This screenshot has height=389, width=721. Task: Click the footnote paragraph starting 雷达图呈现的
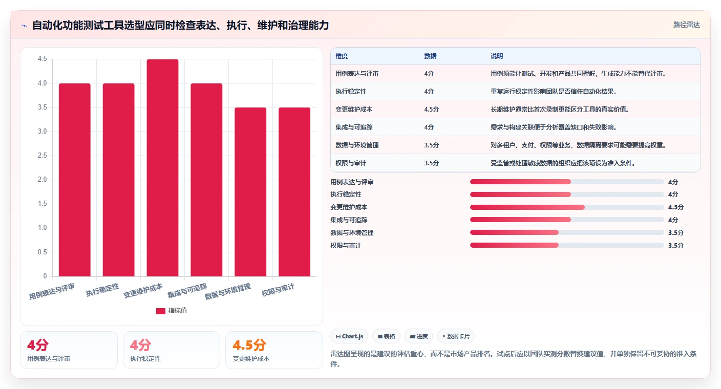click(x=514, y=359)
